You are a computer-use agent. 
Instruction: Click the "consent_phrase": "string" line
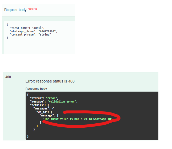pos(30,35)
